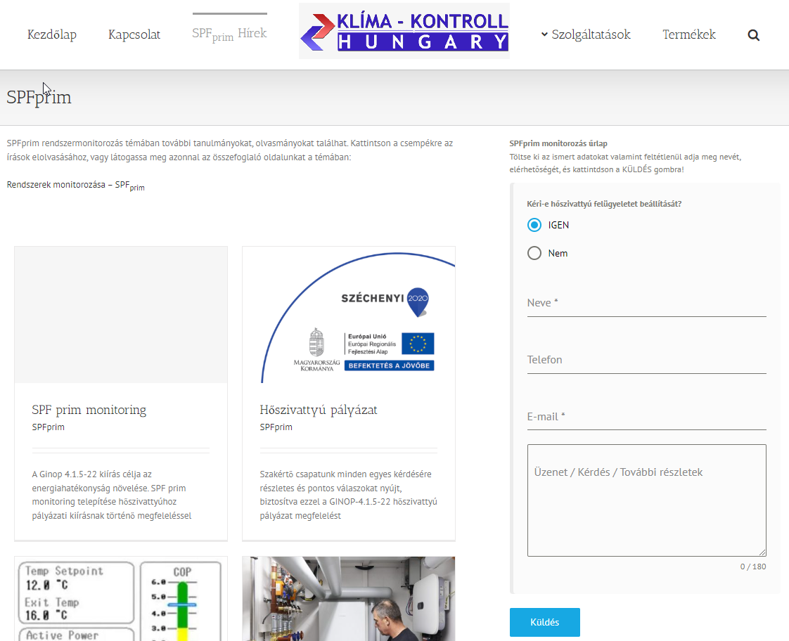This screenshot has height=641, width=789.
Task: Open the SPF prim monitoring article title
Action: point(89,410)
